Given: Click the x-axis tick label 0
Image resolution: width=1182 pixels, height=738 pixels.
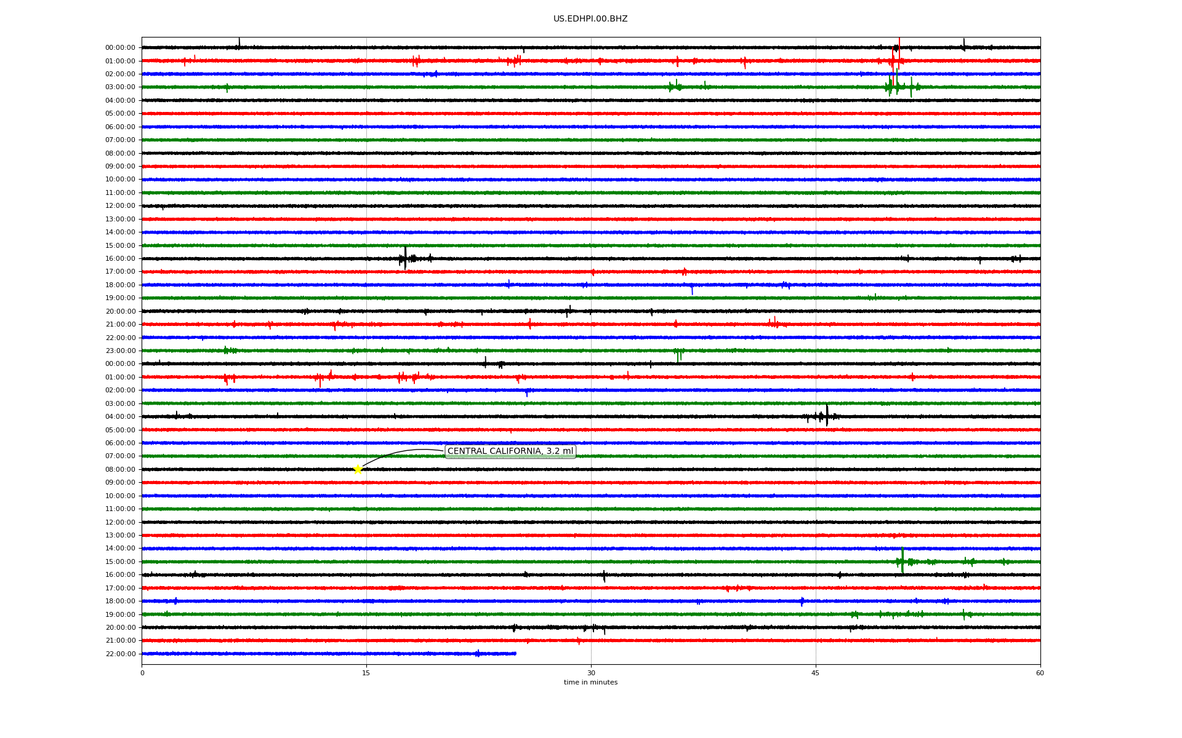Looking at the screenshot, I should pyautogui.click(x=142, y=673).
